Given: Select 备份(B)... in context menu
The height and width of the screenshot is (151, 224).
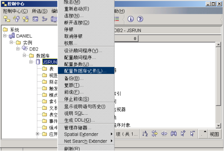Looking at the screenshot, I should coord(86,78).
